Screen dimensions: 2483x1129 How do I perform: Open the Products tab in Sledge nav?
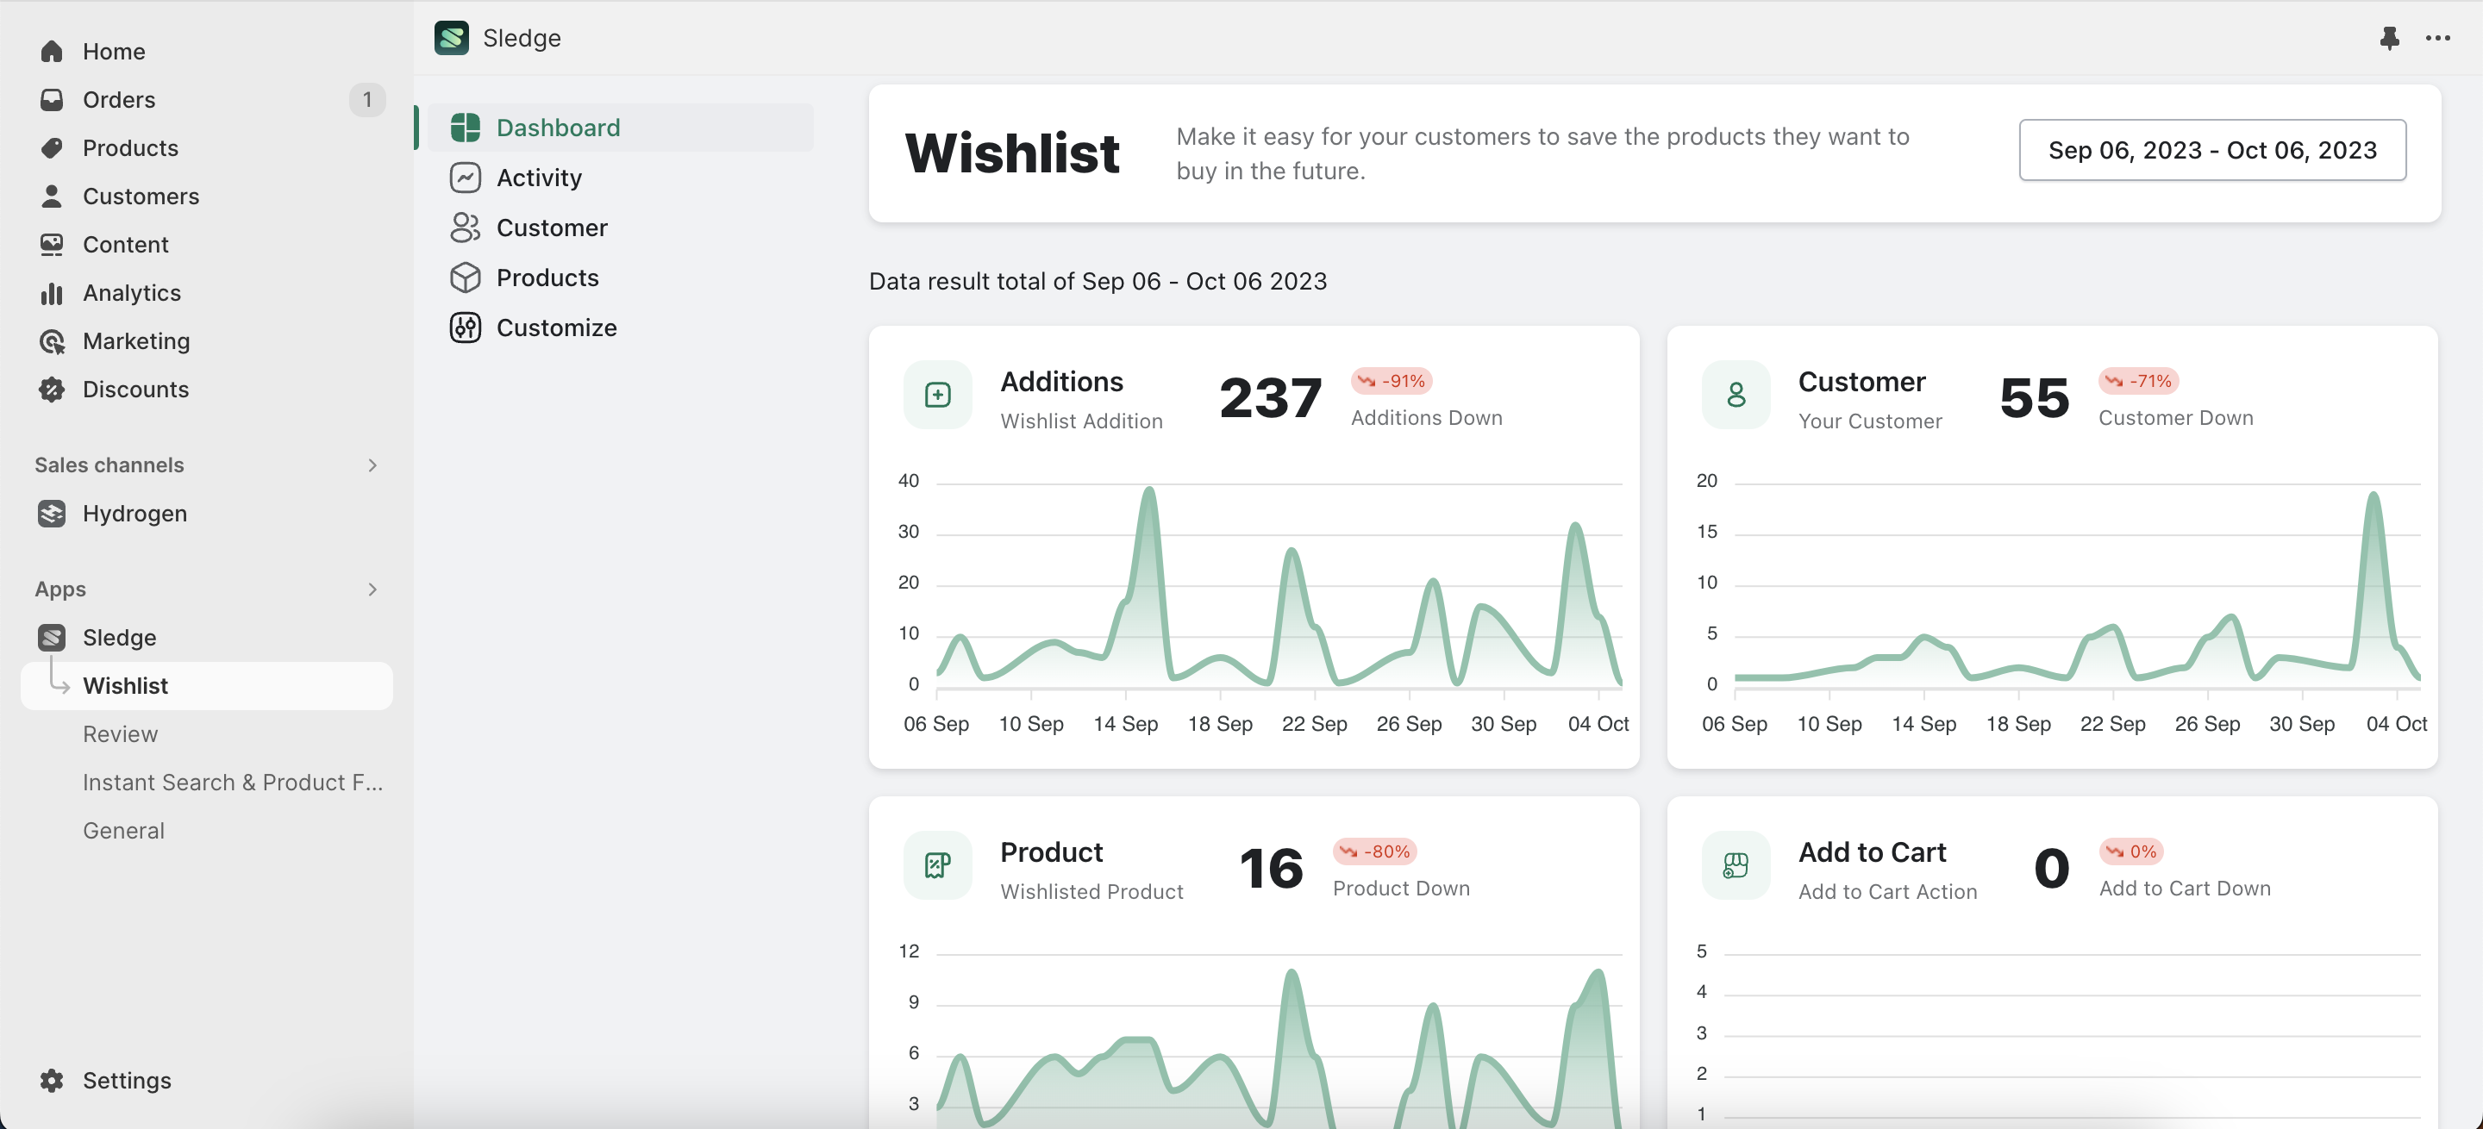[x=547, y=278]
